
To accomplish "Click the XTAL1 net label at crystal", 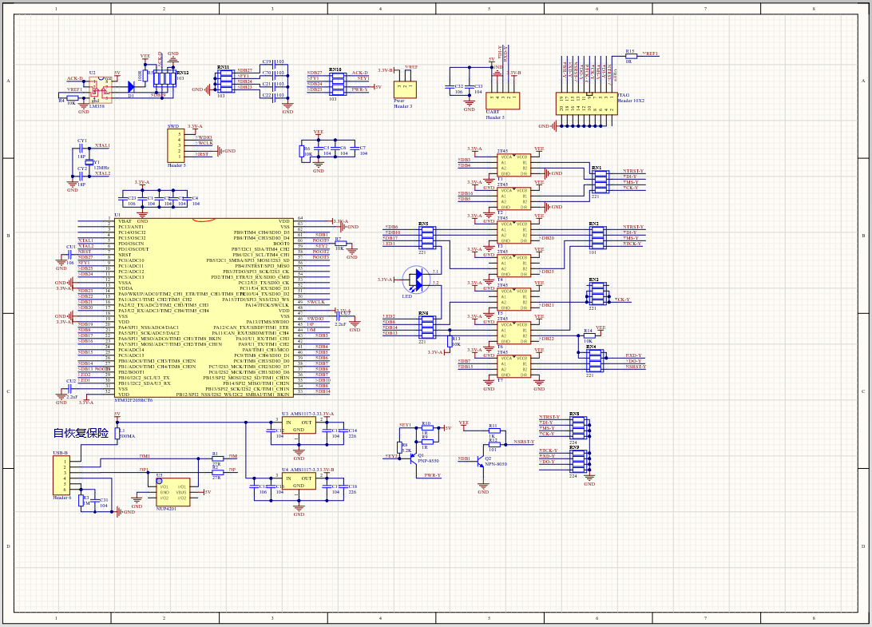I will 102,145.
